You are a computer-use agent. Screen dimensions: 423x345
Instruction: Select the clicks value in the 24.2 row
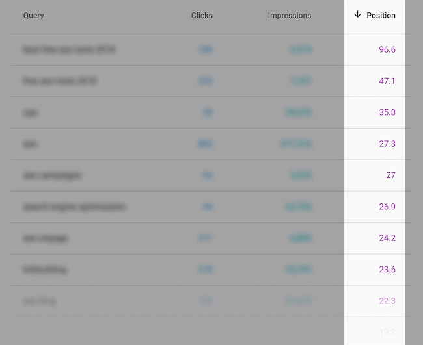205,238
